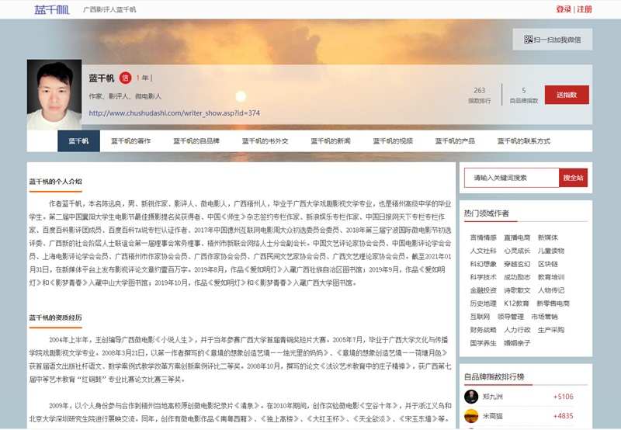Select the 言情情感 category link

coord(483,238)
